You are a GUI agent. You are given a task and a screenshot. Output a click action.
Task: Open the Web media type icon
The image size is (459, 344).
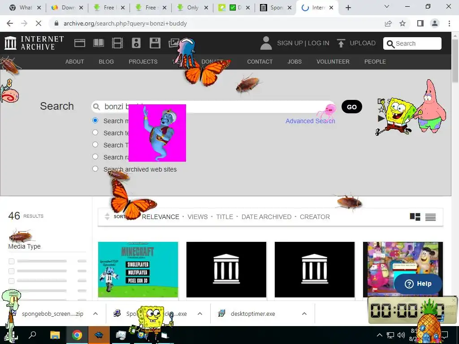point(80,43)
